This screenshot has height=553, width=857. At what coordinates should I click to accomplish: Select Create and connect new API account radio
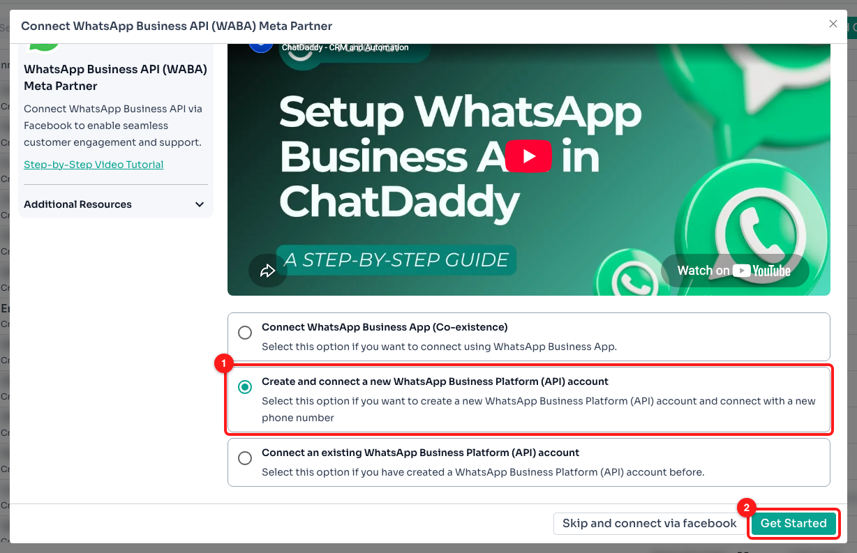point(245,387)
